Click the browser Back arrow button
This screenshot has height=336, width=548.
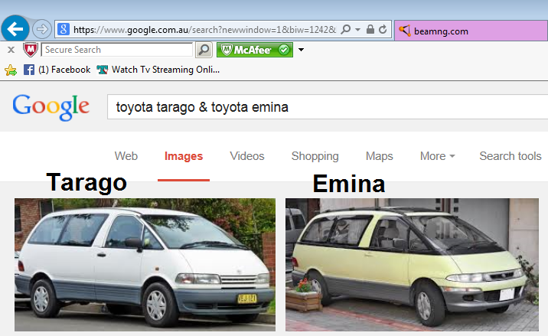point(15,29)
